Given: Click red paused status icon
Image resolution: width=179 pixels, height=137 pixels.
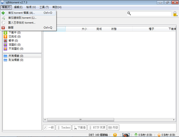Looking at the screenshot, I should 5,41.
